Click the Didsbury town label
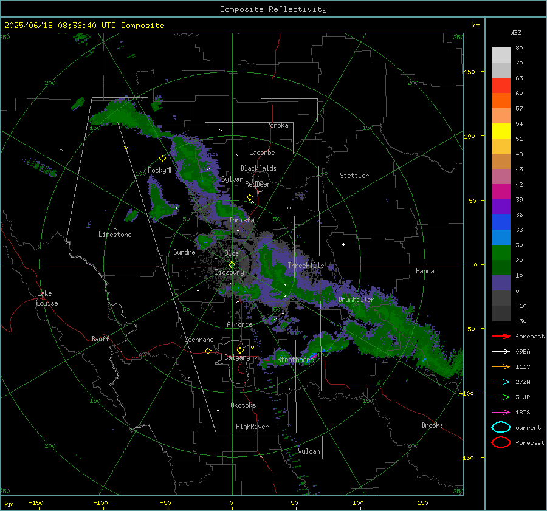This screenshot has width=547, height=511. pos(229,272)
